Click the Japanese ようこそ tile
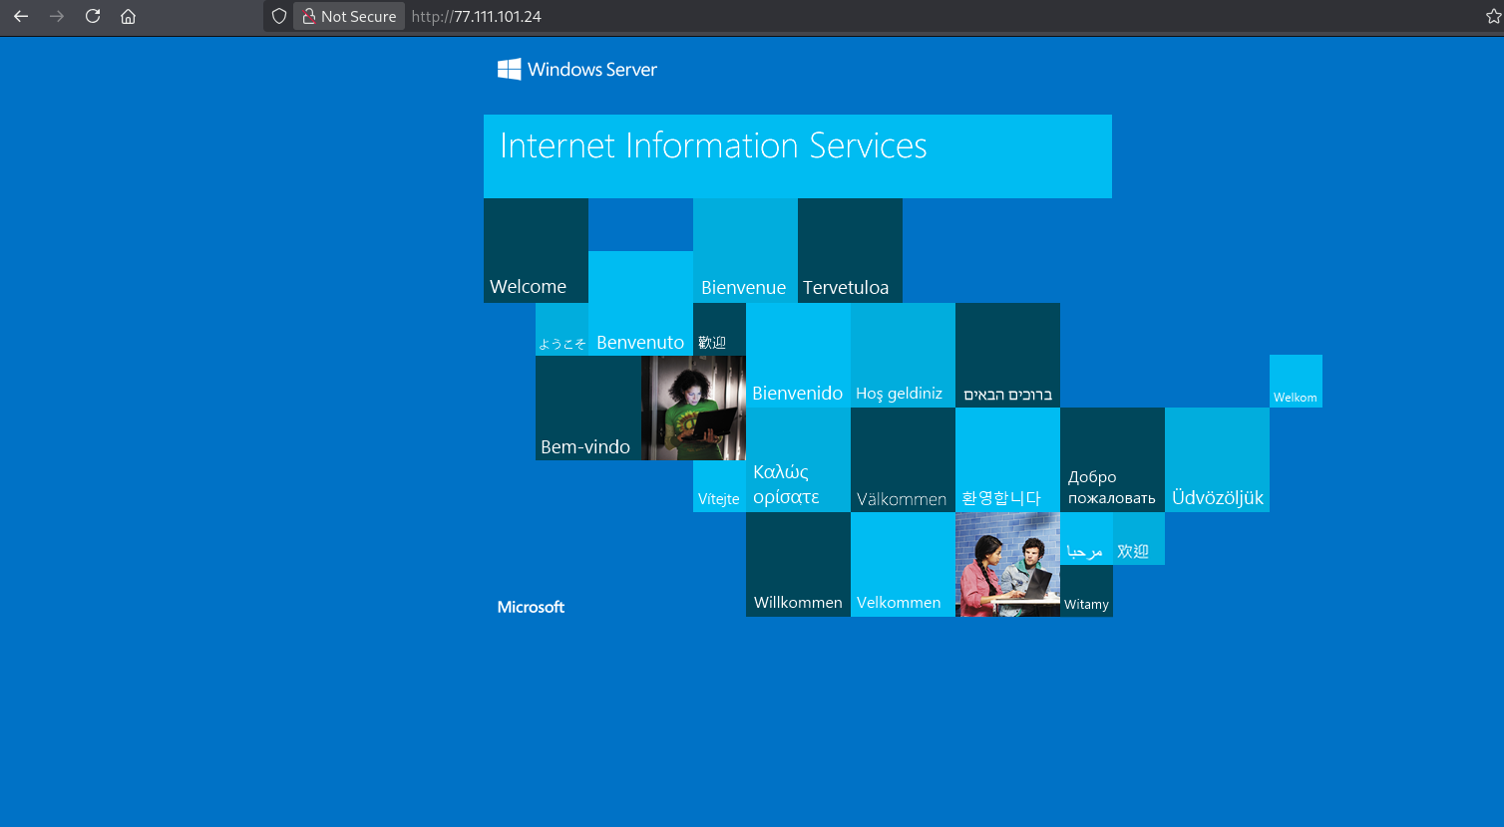 point(562,329)
